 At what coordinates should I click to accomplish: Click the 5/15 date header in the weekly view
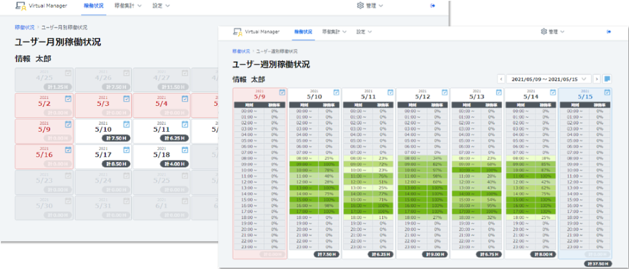point(585,97)
